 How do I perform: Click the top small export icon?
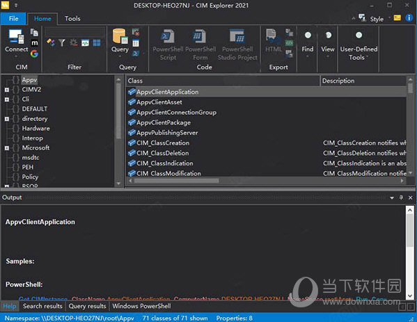click(290, 33)
